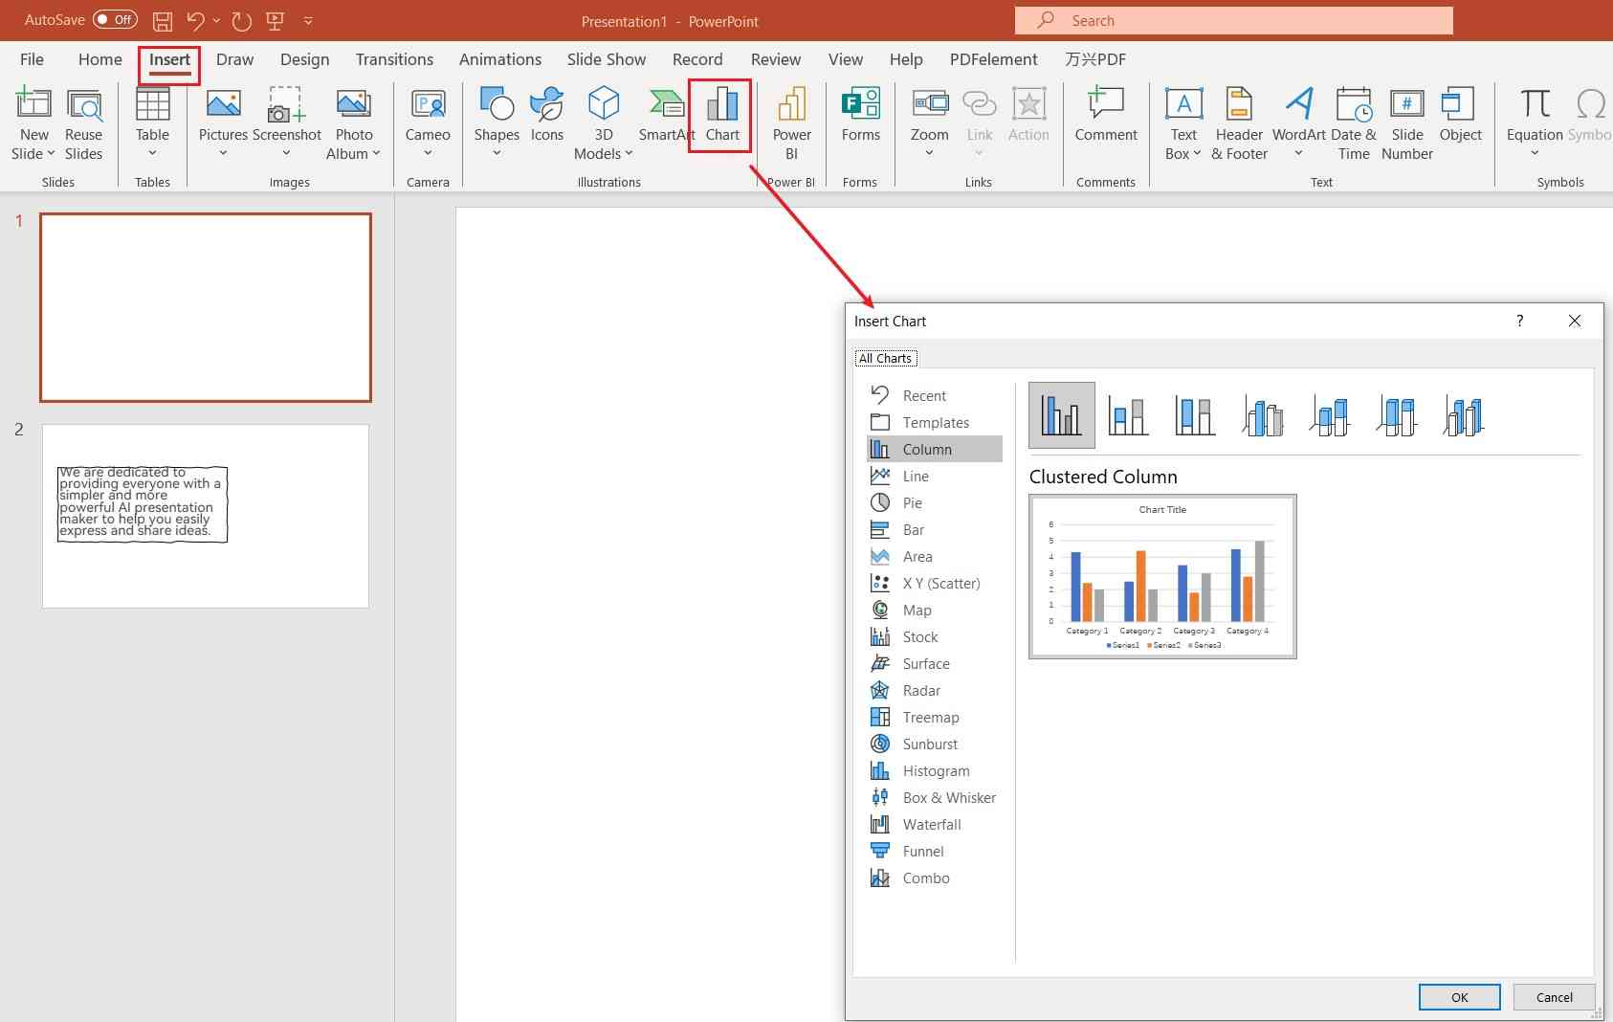Click the Save icon in title bar
Image resolution: width=1613 pixels, height=1022 pixels.
(163, 20)
